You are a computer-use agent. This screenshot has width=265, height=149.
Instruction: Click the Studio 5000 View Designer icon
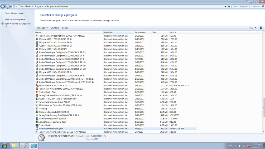(37, 128)
